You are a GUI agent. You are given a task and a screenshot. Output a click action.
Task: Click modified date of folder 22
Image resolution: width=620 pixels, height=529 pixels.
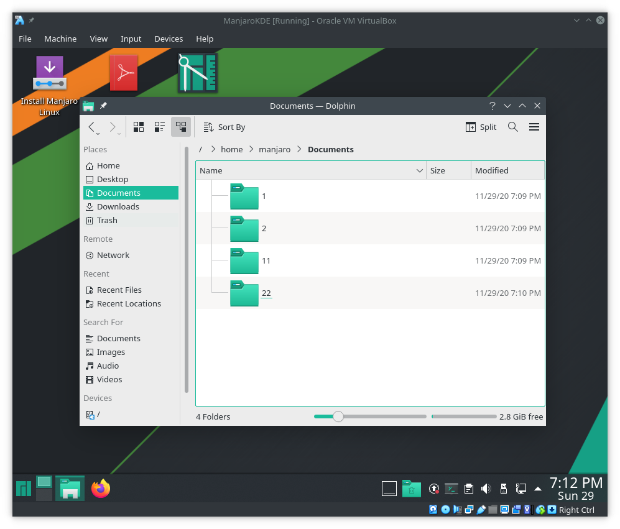click(x=507, y=293)
